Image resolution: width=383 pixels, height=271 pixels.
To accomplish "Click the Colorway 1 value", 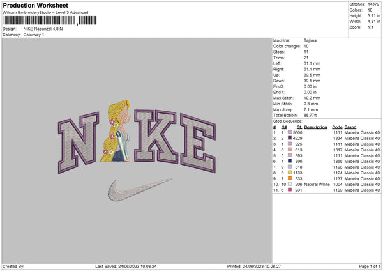I will tap(34, 35).
